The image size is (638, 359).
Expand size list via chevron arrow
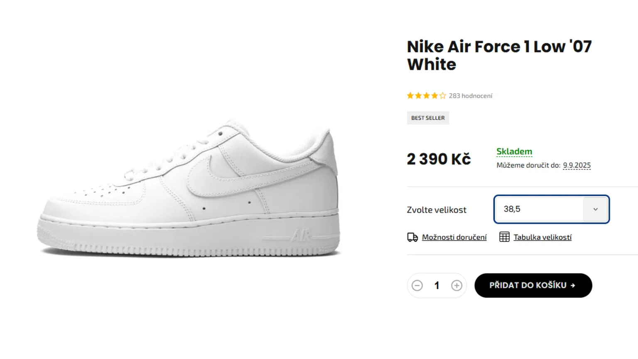595,209
